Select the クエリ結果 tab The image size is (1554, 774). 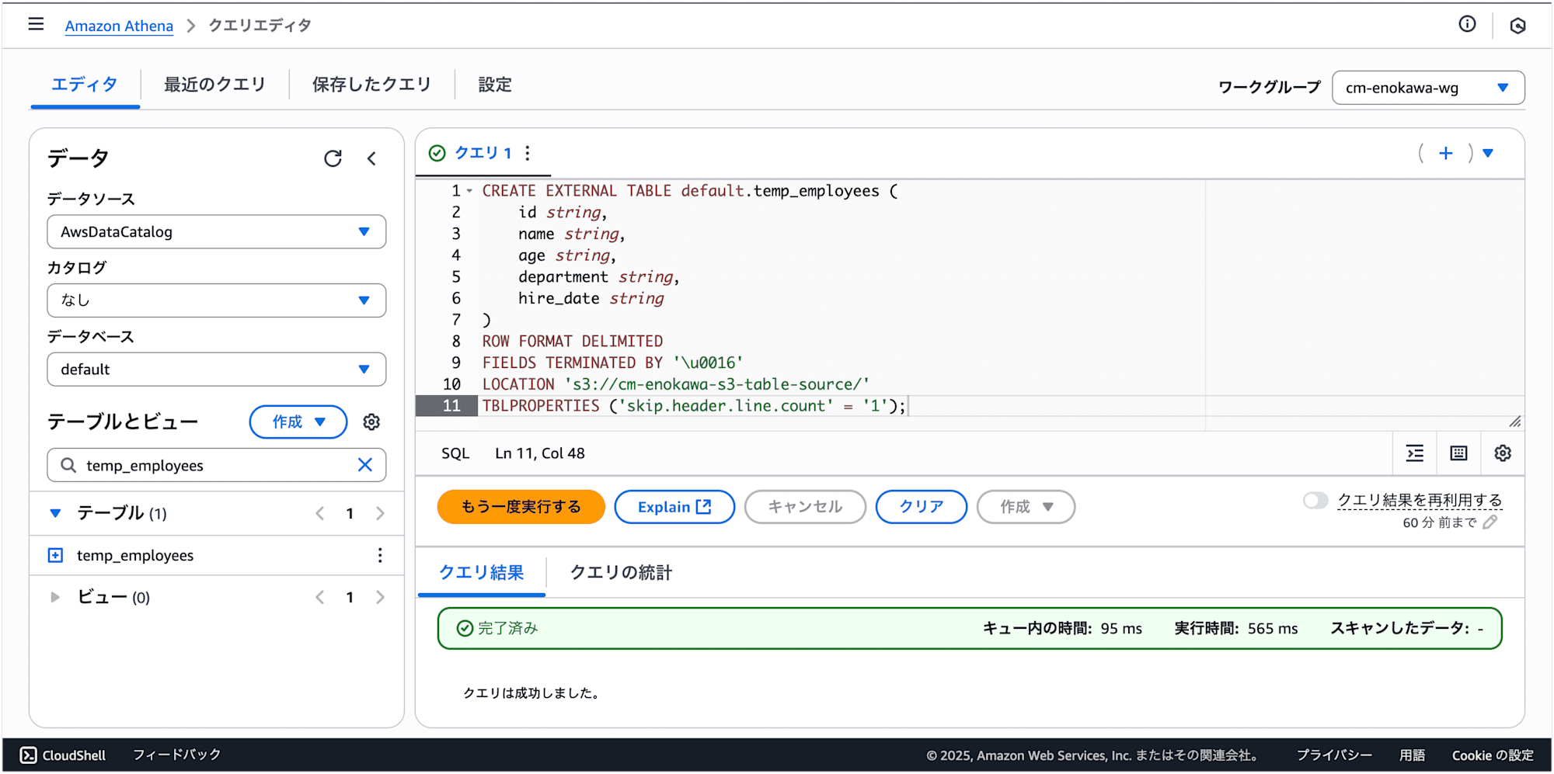point(482,572)
